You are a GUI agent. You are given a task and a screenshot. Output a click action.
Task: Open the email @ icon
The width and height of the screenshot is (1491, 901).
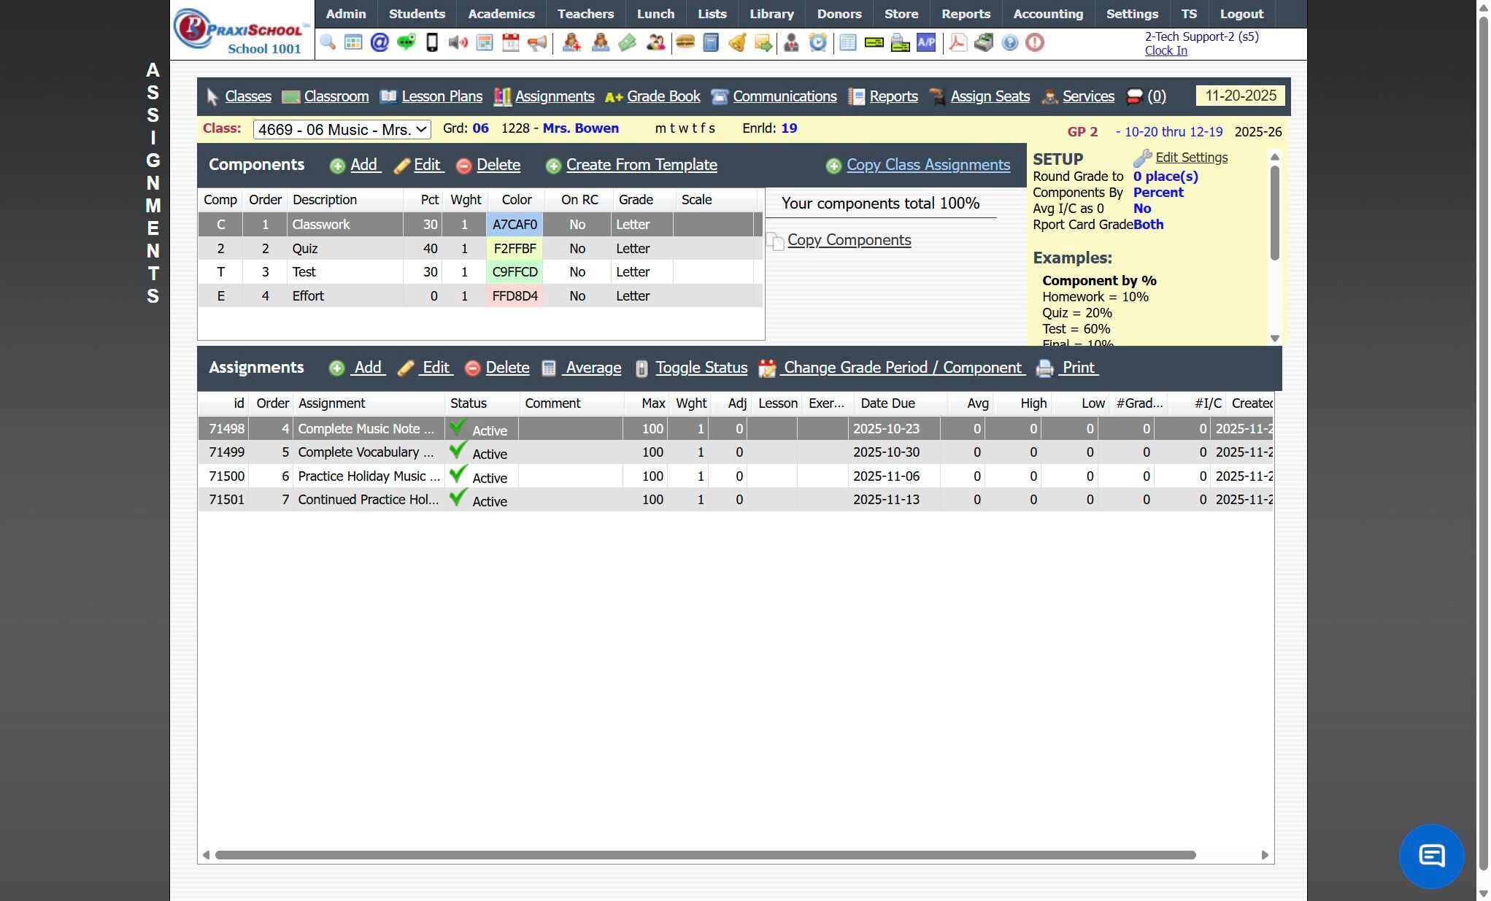[x=380, y=42]
